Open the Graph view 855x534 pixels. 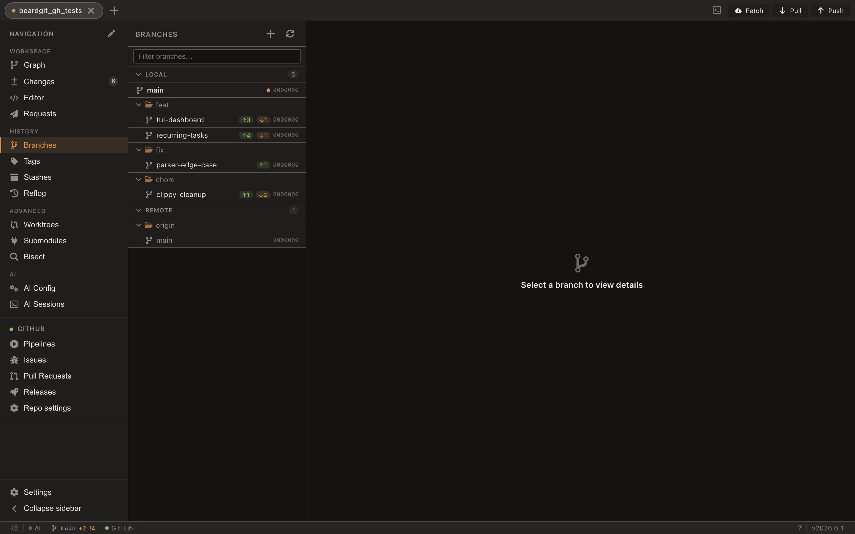point(64,65)
